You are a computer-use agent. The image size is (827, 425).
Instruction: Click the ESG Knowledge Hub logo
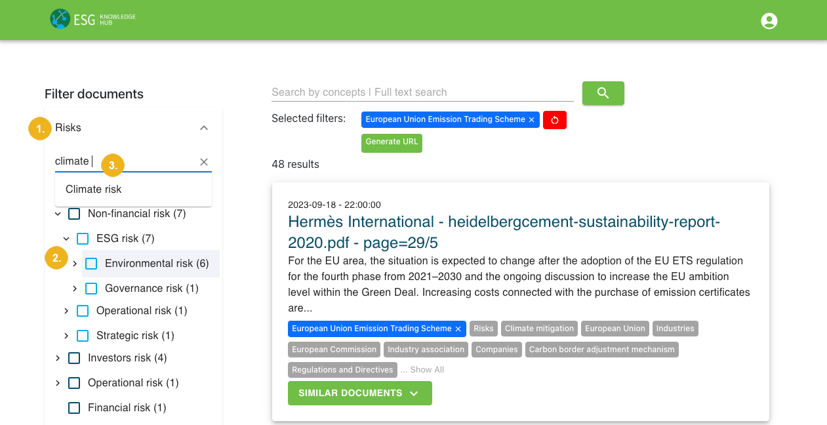pyautogui.click(x=92, y=19)
